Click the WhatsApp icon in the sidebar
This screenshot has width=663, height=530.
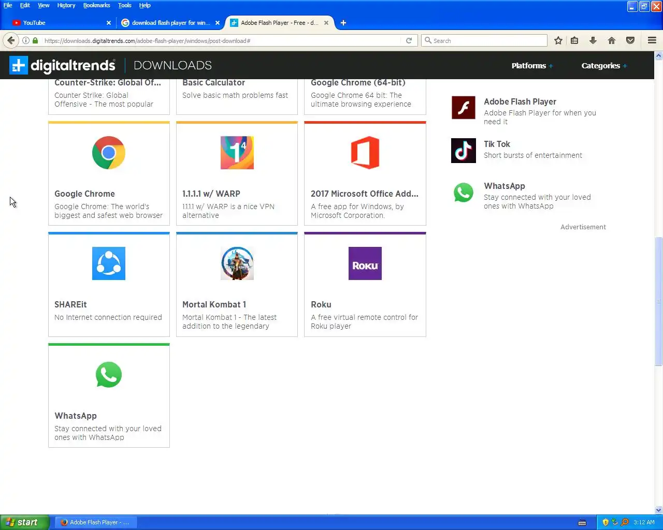pos(464,193)
